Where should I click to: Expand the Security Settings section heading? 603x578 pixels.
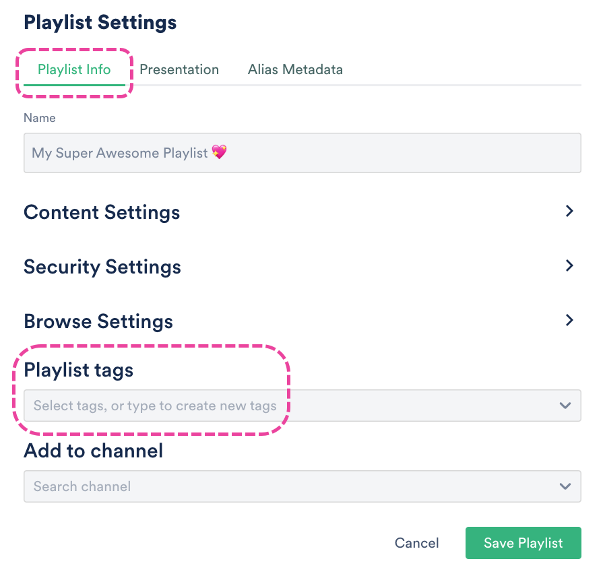[x=102, y=267]
